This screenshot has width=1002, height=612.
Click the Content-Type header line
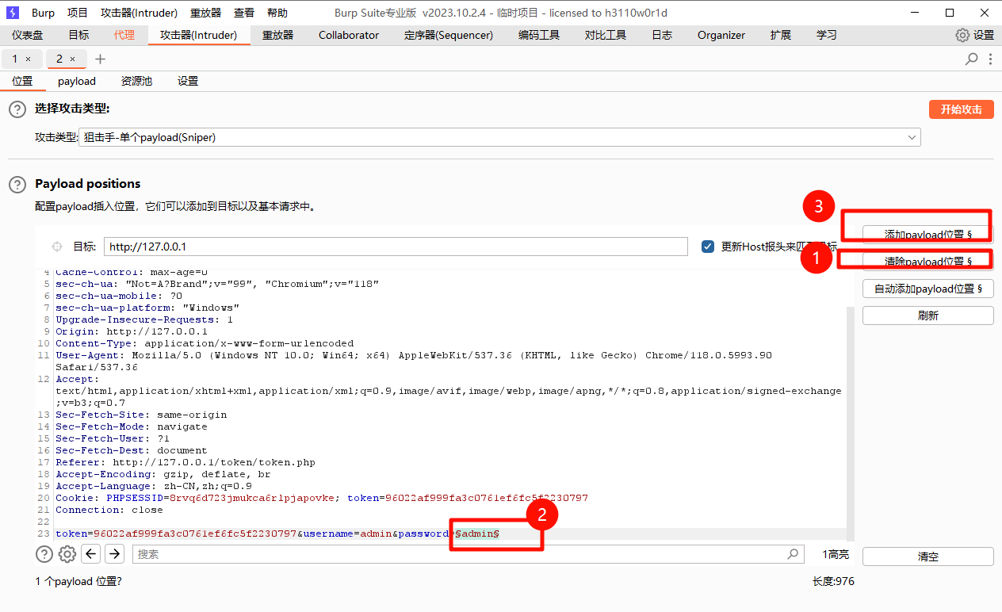pos(205,343)
